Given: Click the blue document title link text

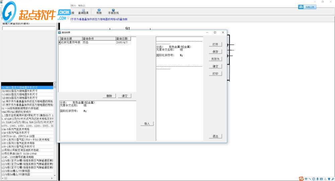Looking at the screenshot, I should [x=99, y=19].
